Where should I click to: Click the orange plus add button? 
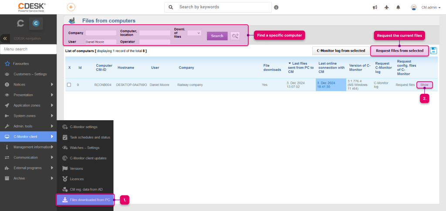coord(71,7)
